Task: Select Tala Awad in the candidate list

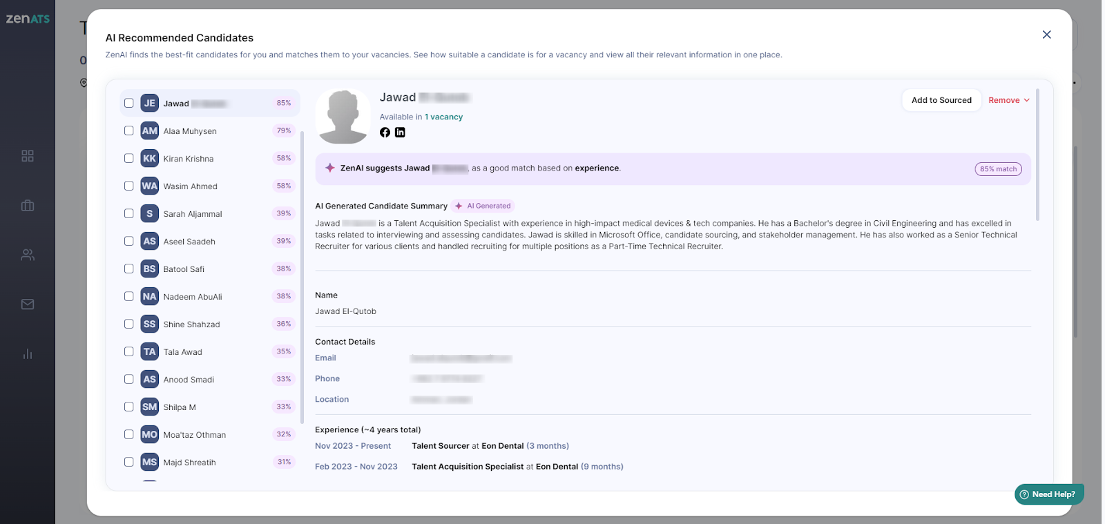Action: (210, 351)
